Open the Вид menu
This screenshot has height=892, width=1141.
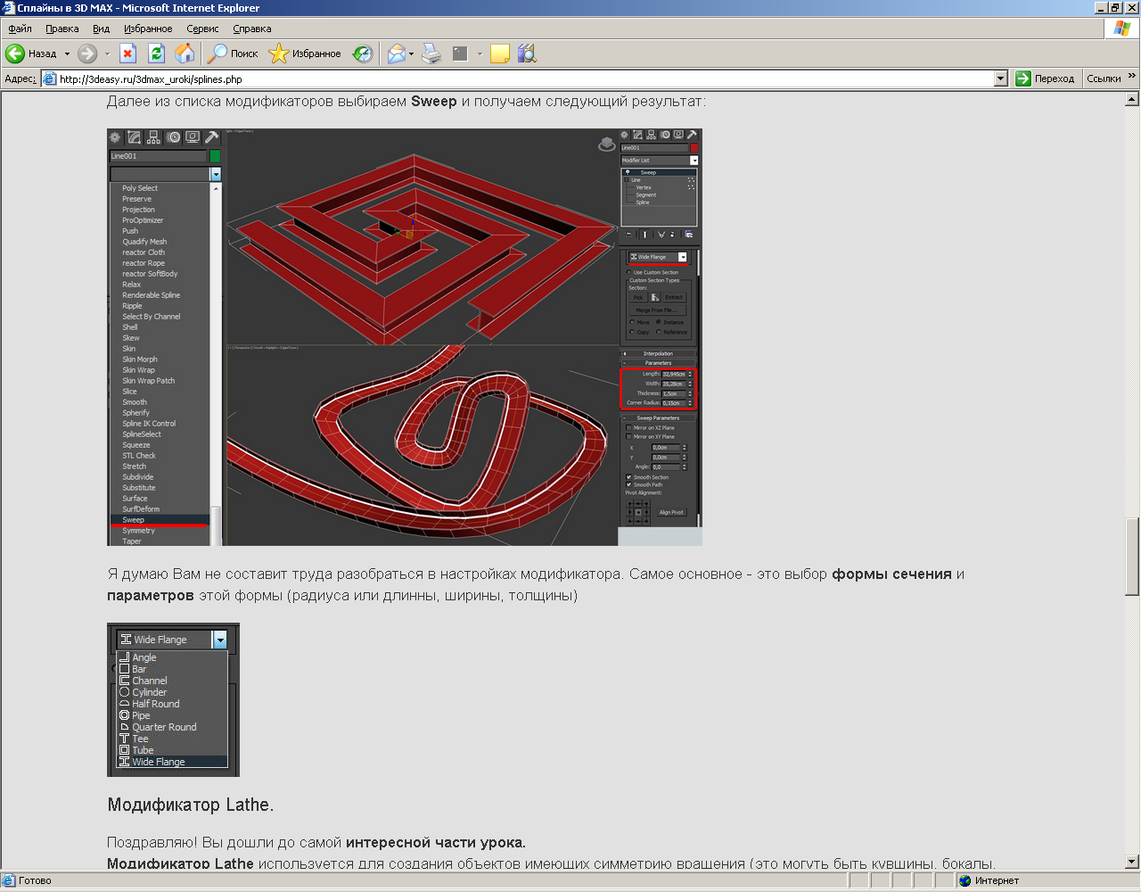pos(101,29)
